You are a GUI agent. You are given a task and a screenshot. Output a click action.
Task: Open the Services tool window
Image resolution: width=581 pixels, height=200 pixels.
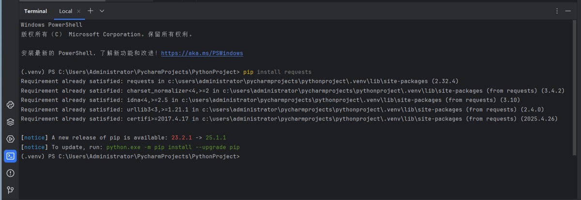pyautogui.click(x=10, y=139)
